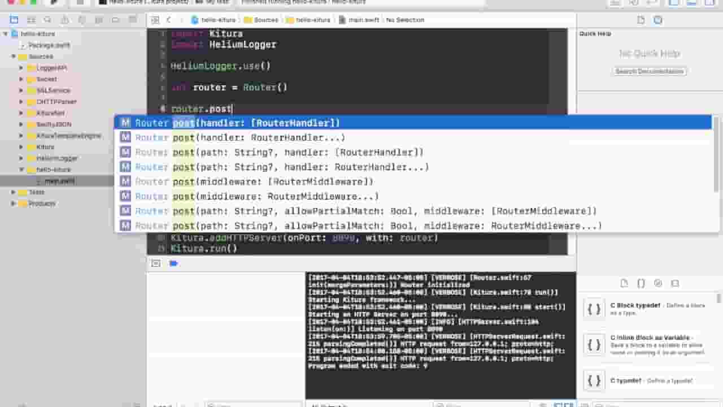
Task: Expand the KituraTemplateEngine folder
Action: (21, 136)
